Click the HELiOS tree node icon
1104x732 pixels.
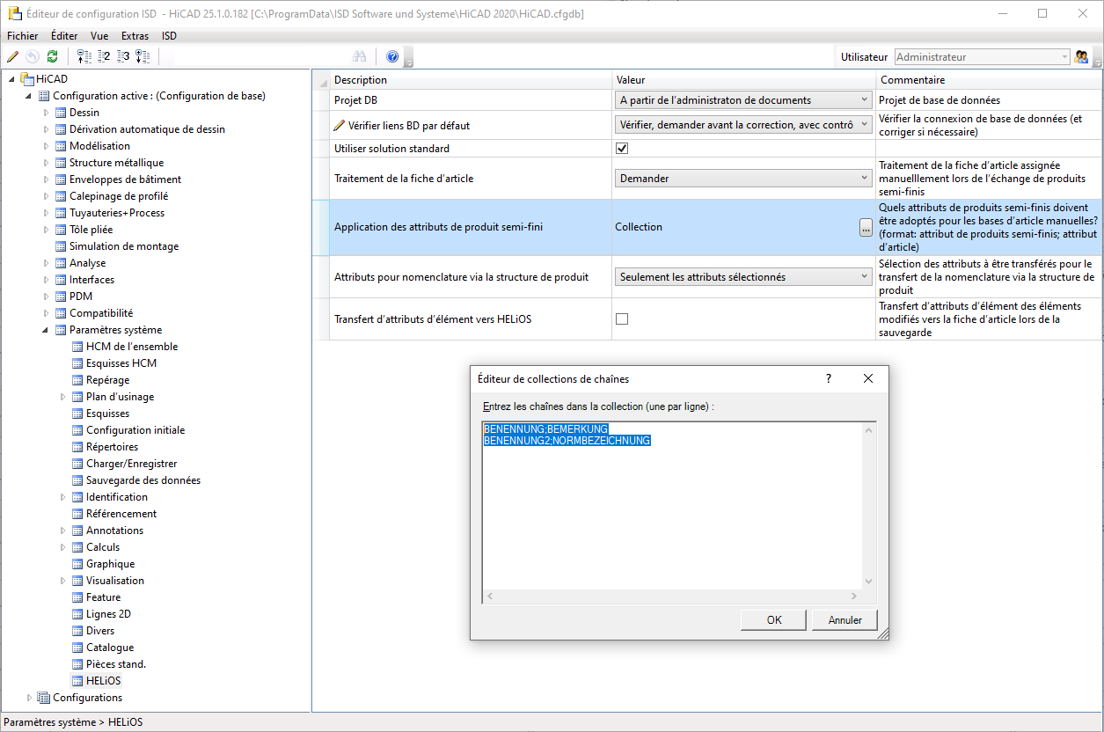tap(77, 681)
